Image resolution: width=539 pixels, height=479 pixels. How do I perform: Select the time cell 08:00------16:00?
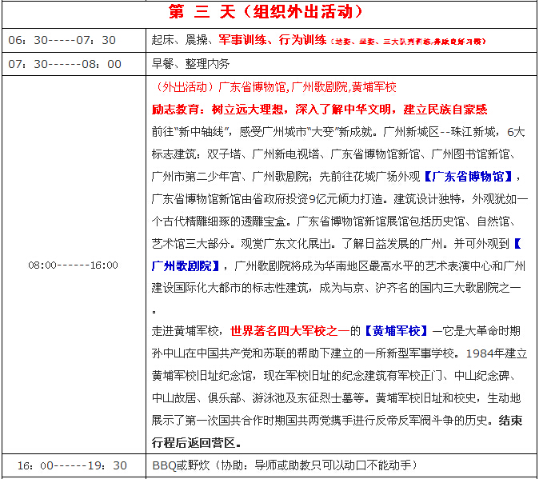click(x=74, y=265)
